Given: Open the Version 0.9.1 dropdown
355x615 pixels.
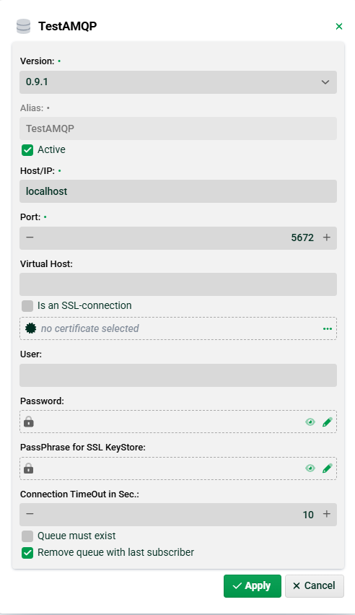Looking at the screenshot, I should 178,82.
